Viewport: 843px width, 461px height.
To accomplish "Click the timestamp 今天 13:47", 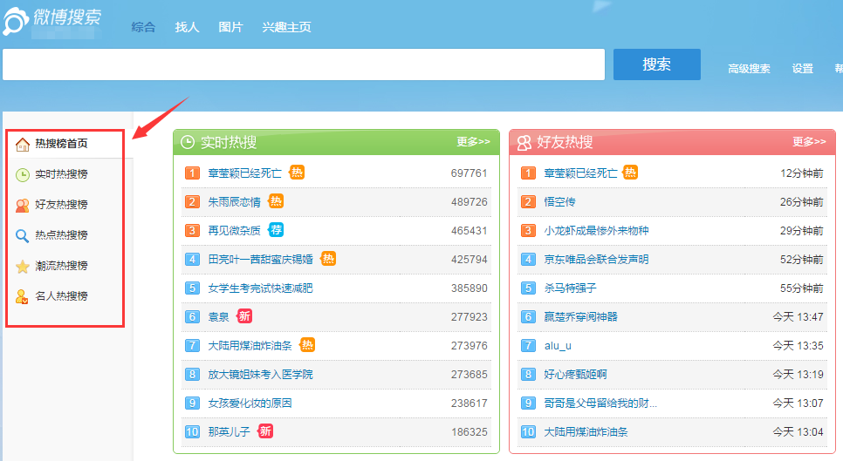I will pyautogui.click(x=798, y=316).
